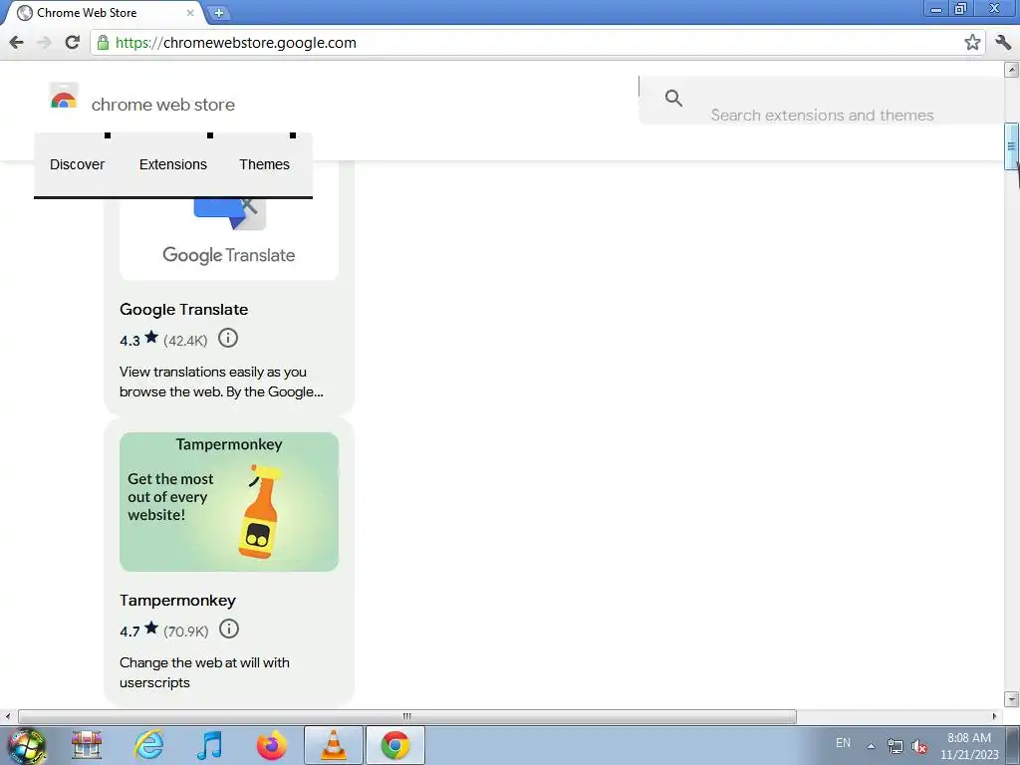Open the Windows Start menu
Image resolution: width=1020 pixels, height=765 pixels.
click(26, 745)
